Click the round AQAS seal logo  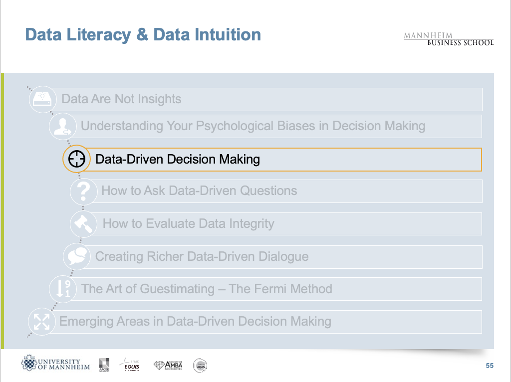[200, 366]
